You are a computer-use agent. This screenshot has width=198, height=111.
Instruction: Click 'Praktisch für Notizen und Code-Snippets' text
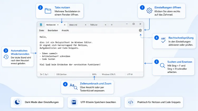159,102
